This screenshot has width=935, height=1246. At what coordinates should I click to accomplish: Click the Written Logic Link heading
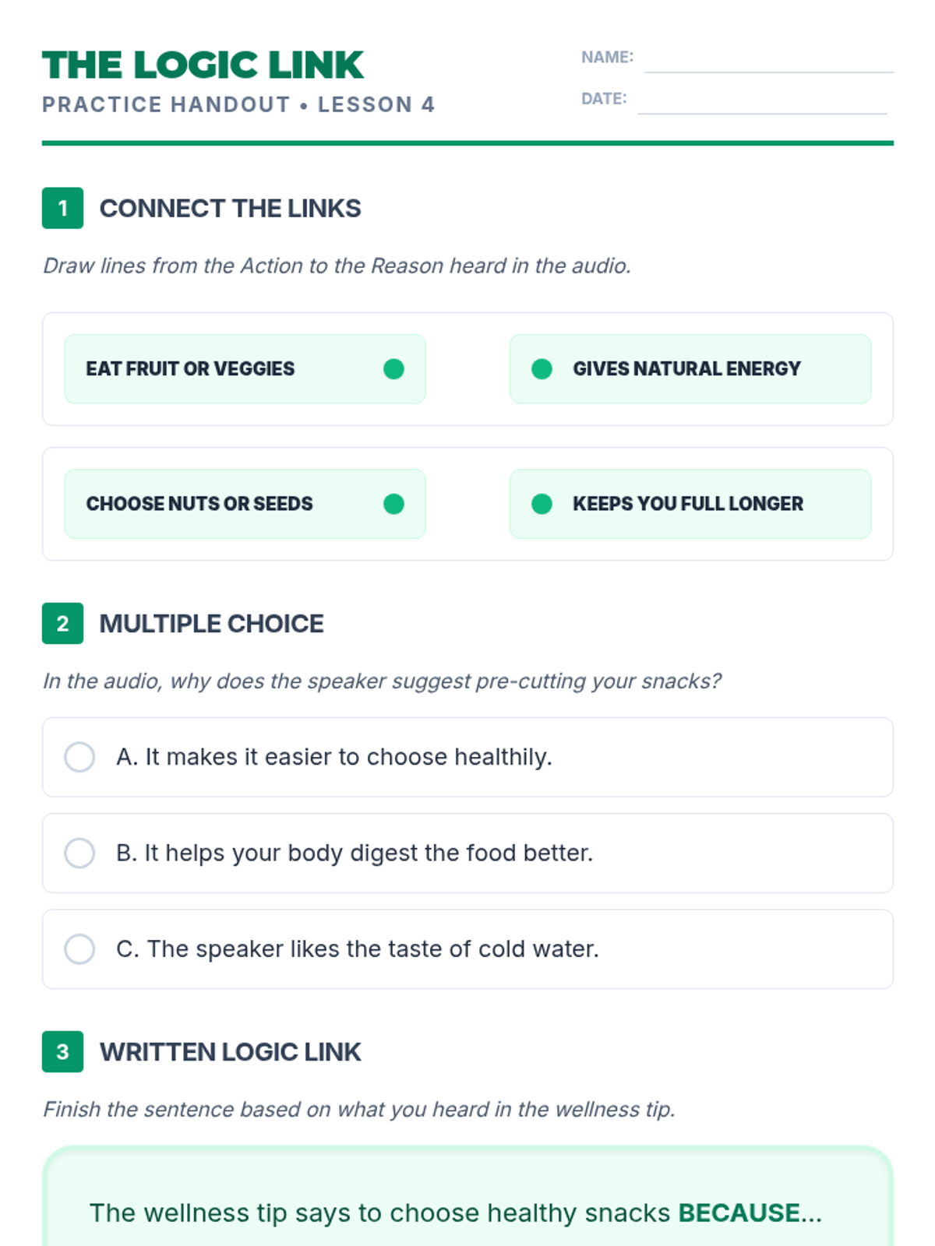coord(230,1052)
